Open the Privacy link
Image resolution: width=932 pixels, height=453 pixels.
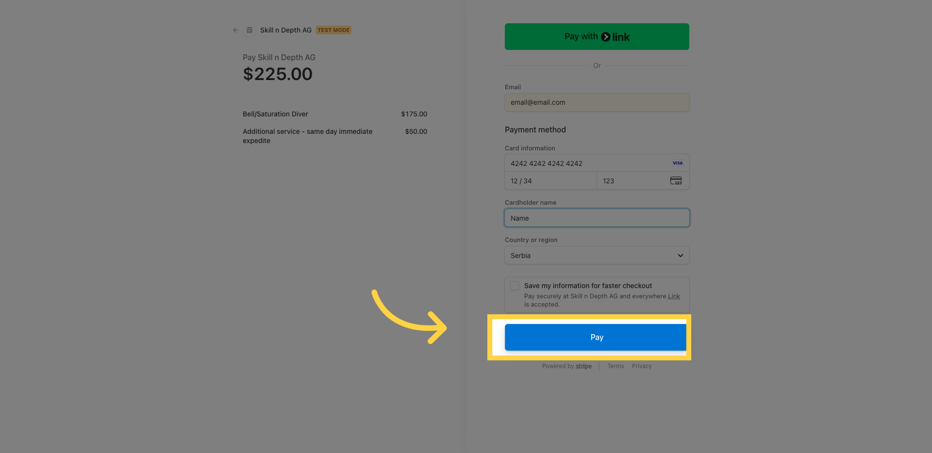[641, 366]
